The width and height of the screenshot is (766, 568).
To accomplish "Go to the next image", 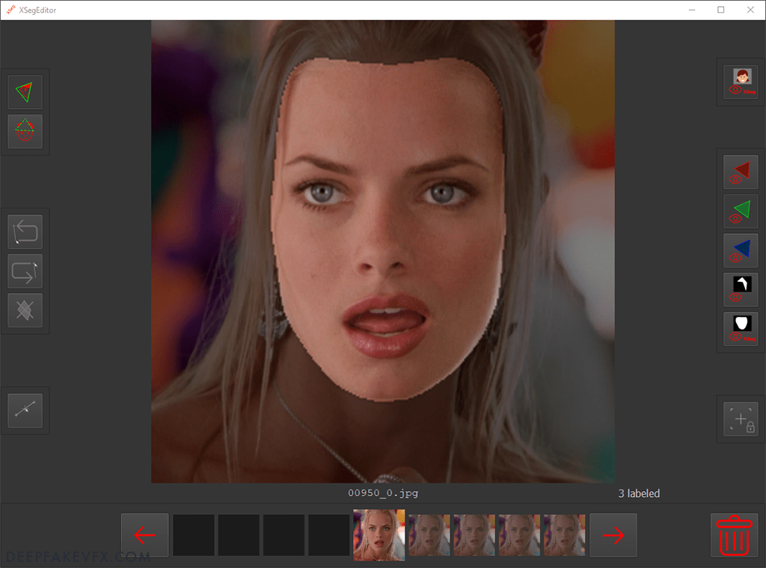I will pyautogui.click(x=613, y=535).
